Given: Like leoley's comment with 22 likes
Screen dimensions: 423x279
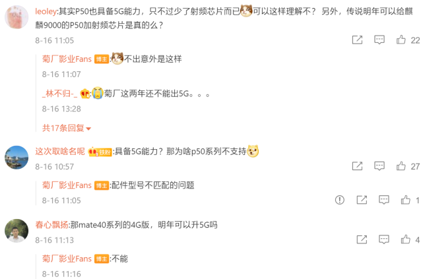Looking at the screenshot, I should click(401, 40).
